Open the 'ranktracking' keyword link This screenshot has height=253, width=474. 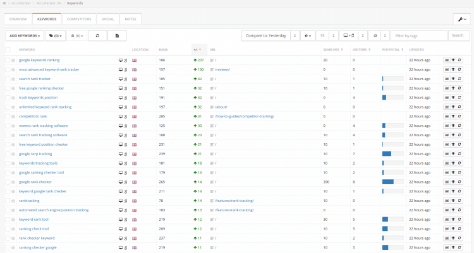pos(29,200)
